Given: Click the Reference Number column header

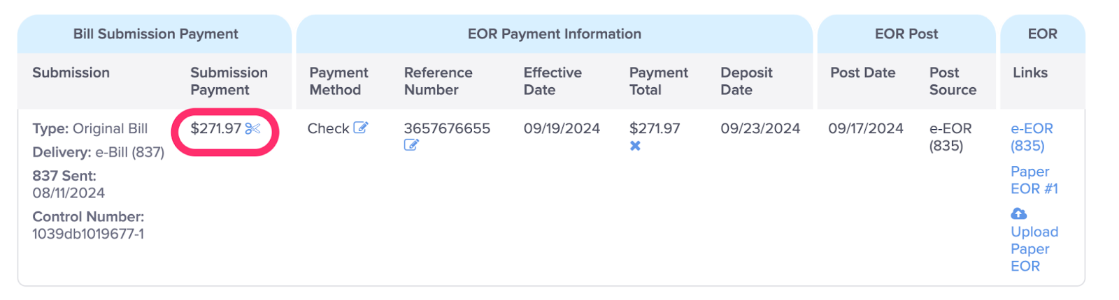Looking at the screenshot, I should click(x=439, y=81).
